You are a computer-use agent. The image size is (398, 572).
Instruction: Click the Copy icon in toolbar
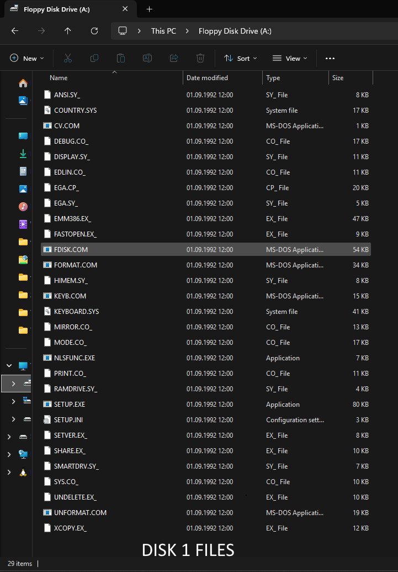pyautogui.click(x=94, y=58)
